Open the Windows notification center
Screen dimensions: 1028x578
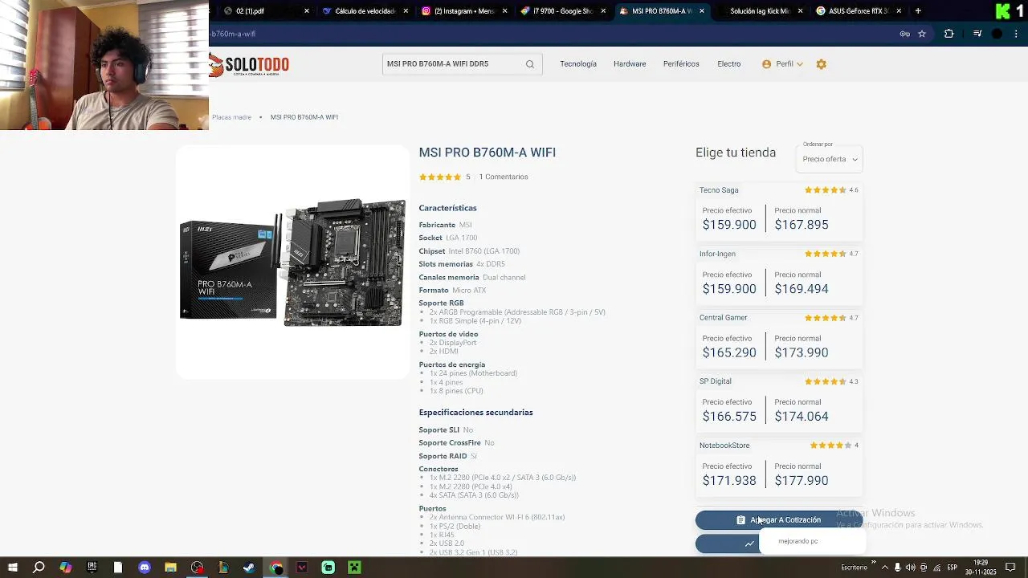[1010, 568]
